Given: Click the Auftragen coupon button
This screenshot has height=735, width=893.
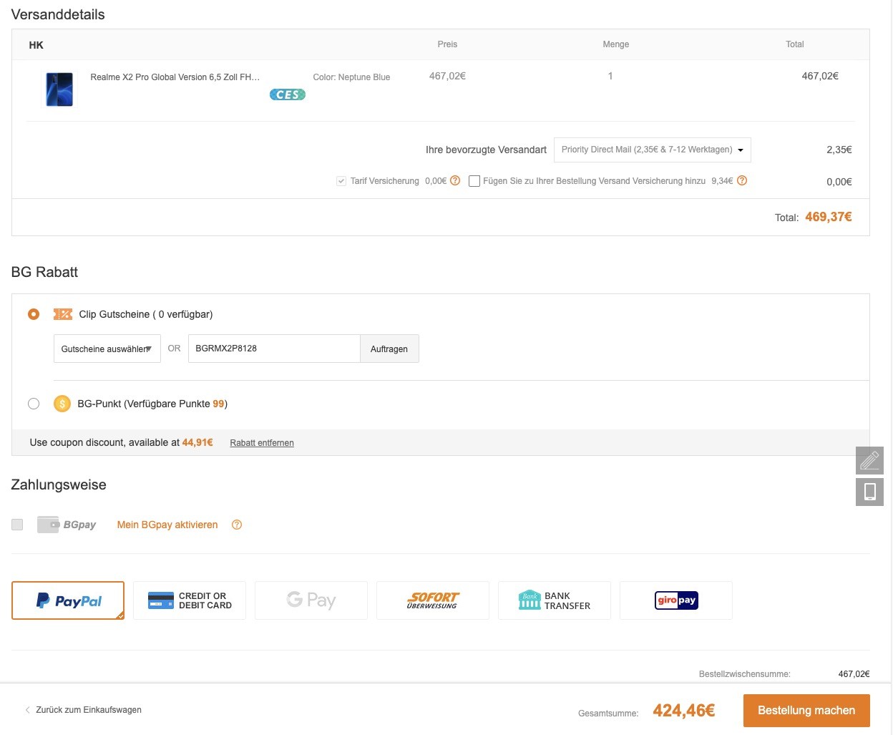Looking at the screenshot, I should coord(389,349).
